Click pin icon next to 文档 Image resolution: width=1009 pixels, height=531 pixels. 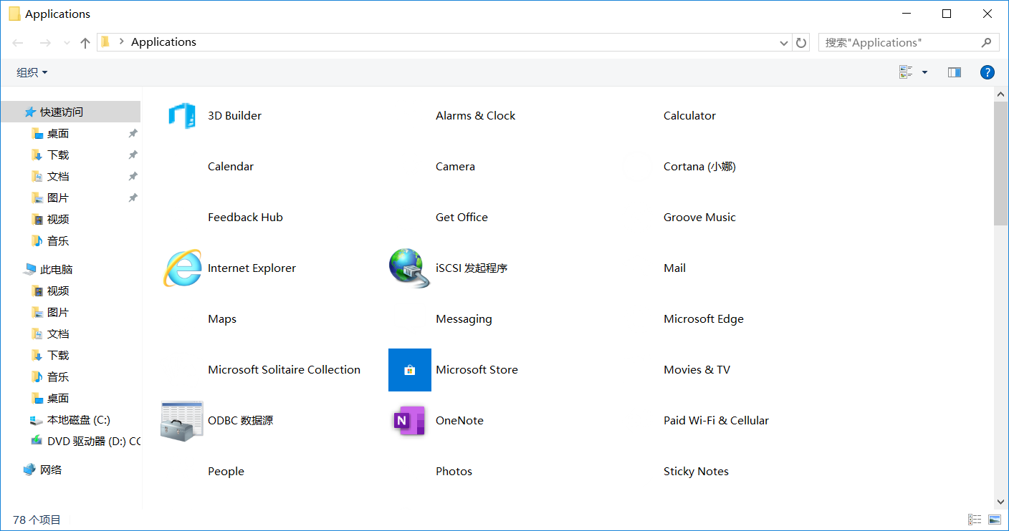coord(133,177)
